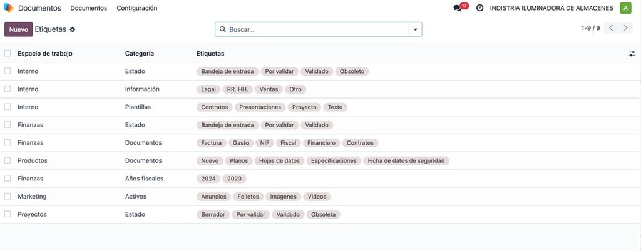The height and width of the screenshot is (251, 641).
Task: Open the messages chat icon with badge
Action: point(458,8)
